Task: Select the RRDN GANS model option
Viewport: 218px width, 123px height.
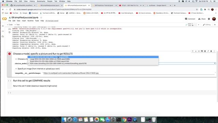Action: tap(93, 57)
